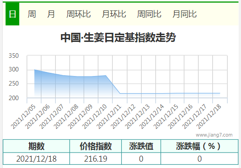Click the 2021/12/07 x-axis label
The image size is (241, 168).
pyautogui.click(x=51, y=117)
